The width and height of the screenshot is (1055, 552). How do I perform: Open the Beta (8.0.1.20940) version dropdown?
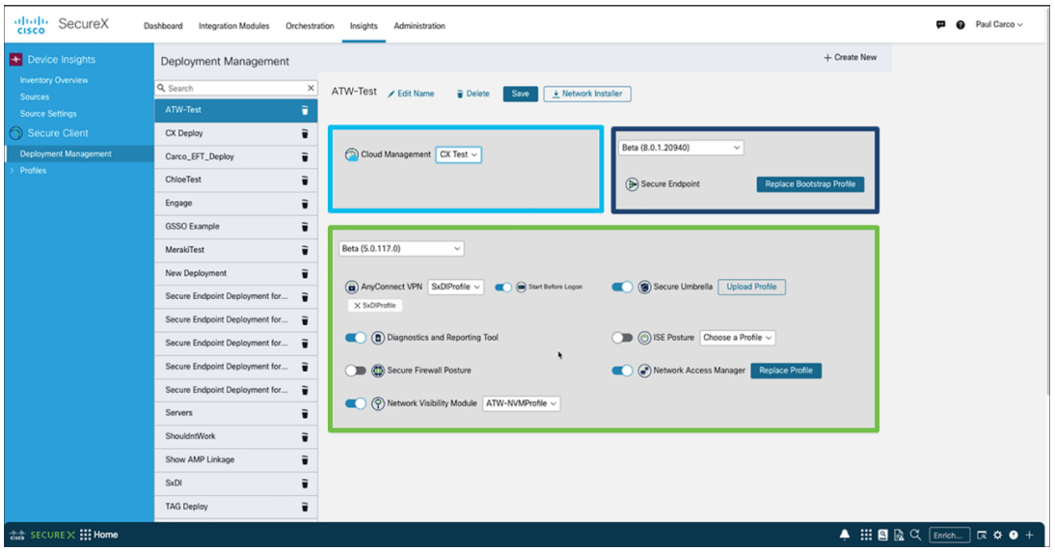click(x=681, y=148)
